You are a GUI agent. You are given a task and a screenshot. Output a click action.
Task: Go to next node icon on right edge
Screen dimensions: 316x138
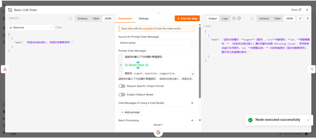coord(312,69)
